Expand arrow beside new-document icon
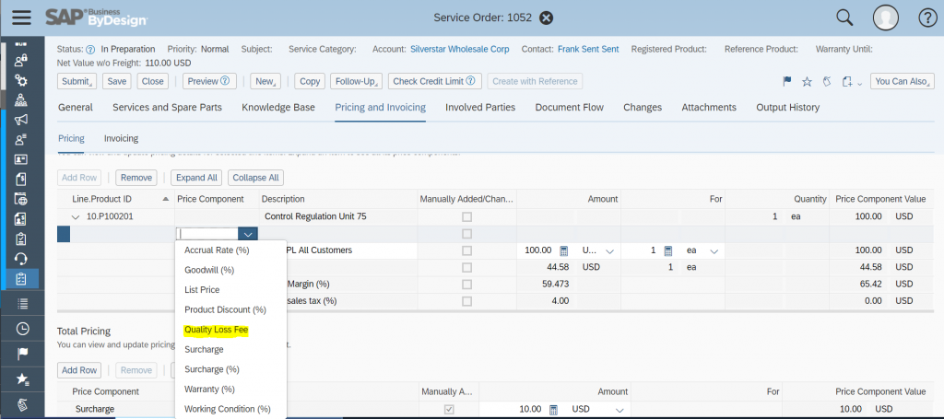944x419 pixels. coord(860,82)
